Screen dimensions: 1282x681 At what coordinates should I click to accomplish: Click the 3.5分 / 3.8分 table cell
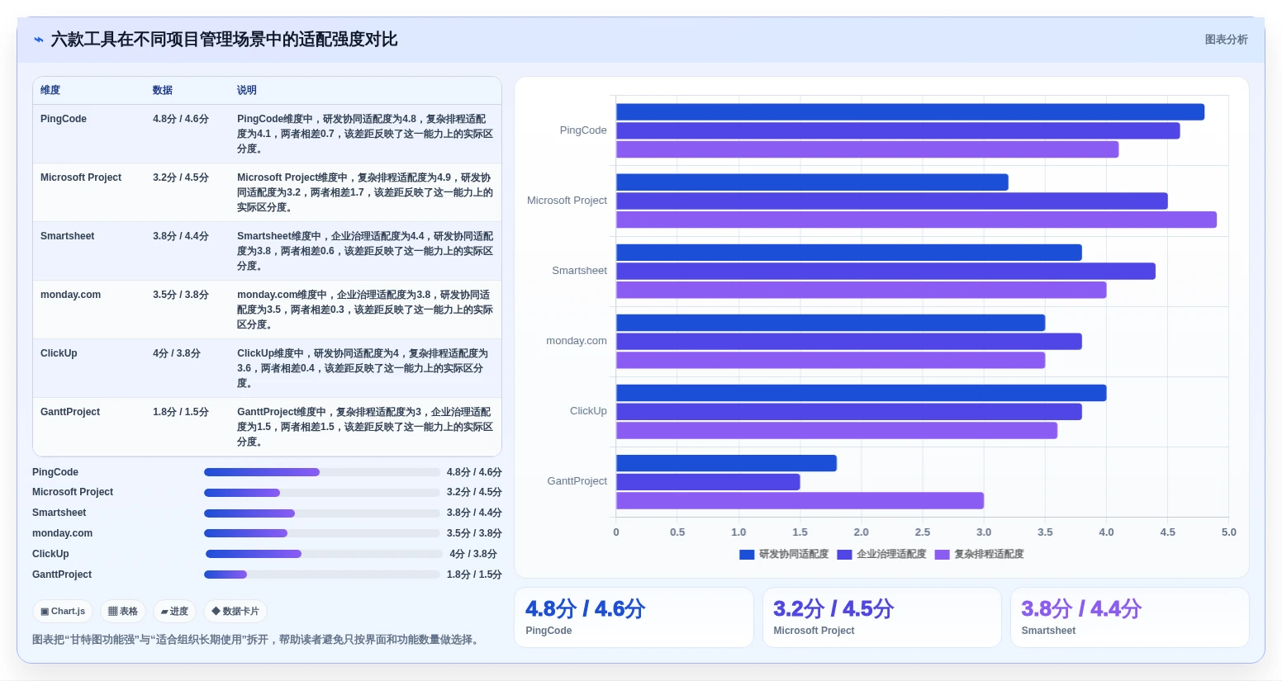[181, 295]
